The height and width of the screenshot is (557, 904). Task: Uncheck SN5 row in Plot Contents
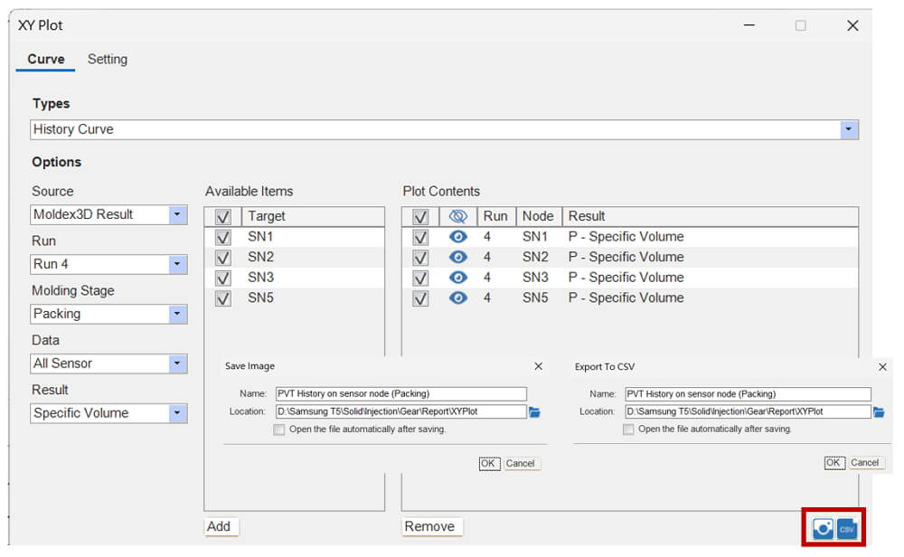tap(421, 298)
